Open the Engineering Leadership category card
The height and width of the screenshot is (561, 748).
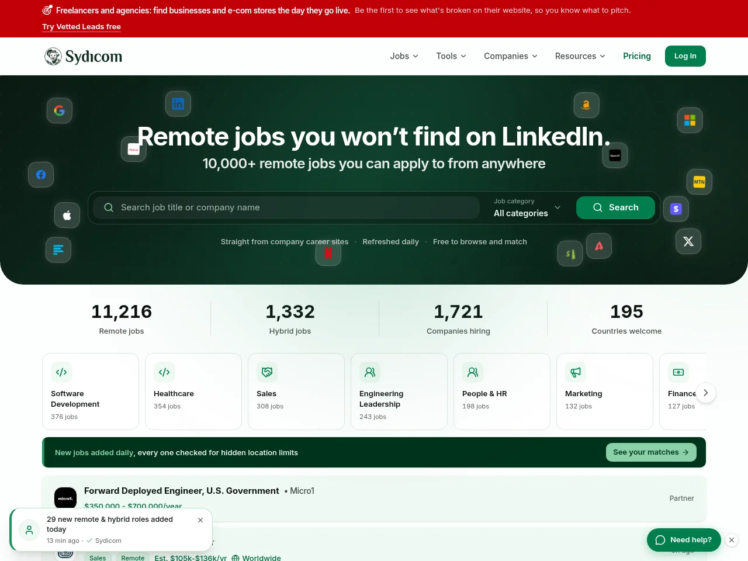pyautogui.click(x=399, y=392)
